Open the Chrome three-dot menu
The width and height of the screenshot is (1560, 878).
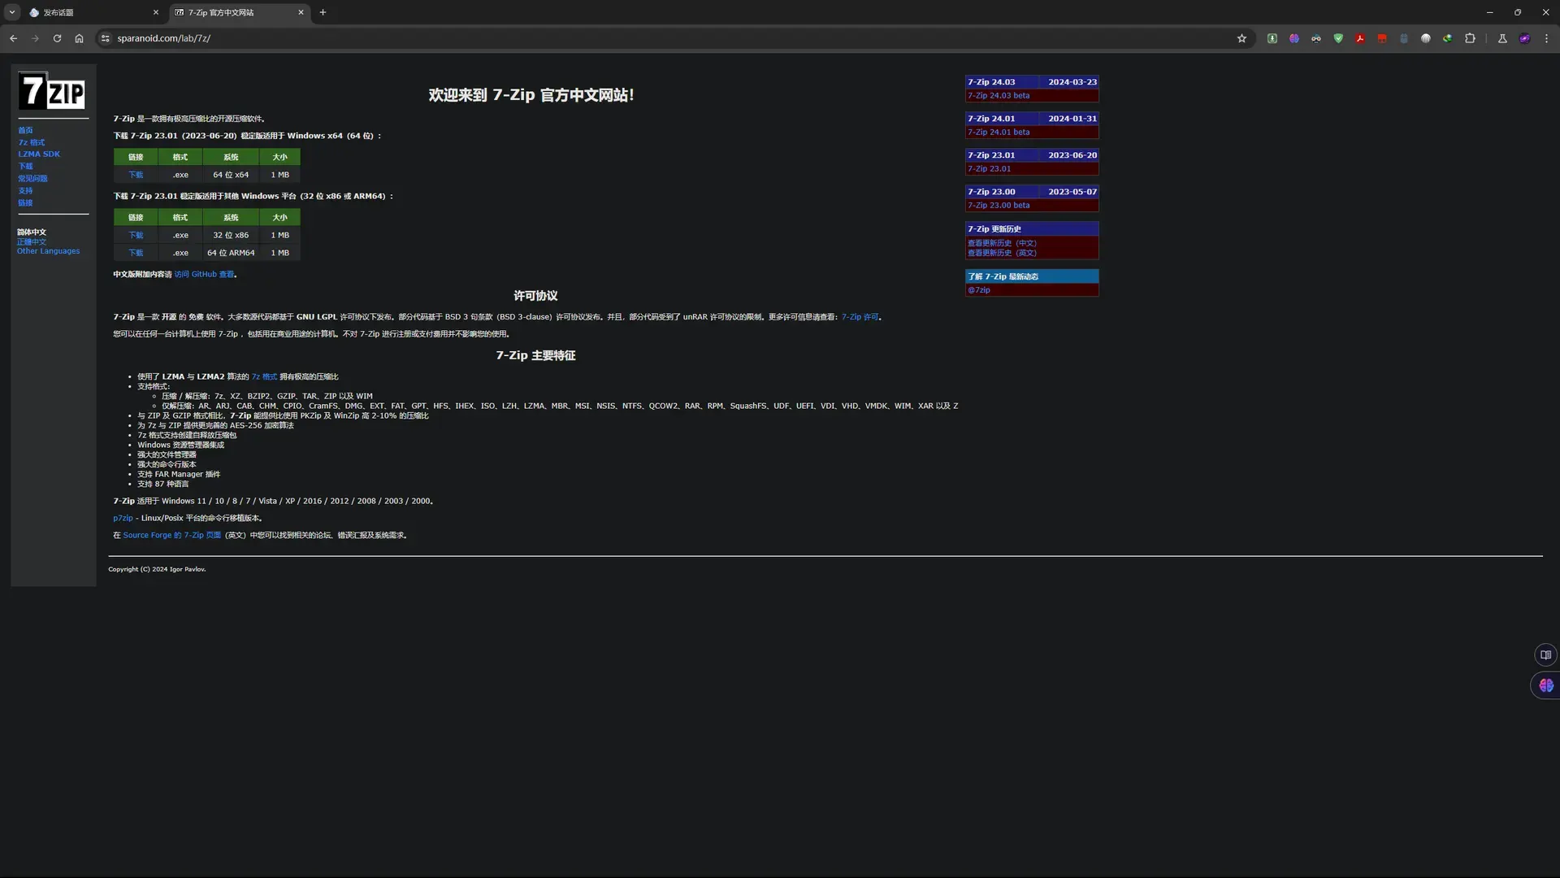(x=1546, y=38)
